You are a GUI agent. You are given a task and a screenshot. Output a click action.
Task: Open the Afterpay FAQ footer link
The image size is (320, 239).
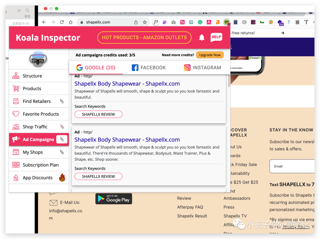tap(190, 207)
